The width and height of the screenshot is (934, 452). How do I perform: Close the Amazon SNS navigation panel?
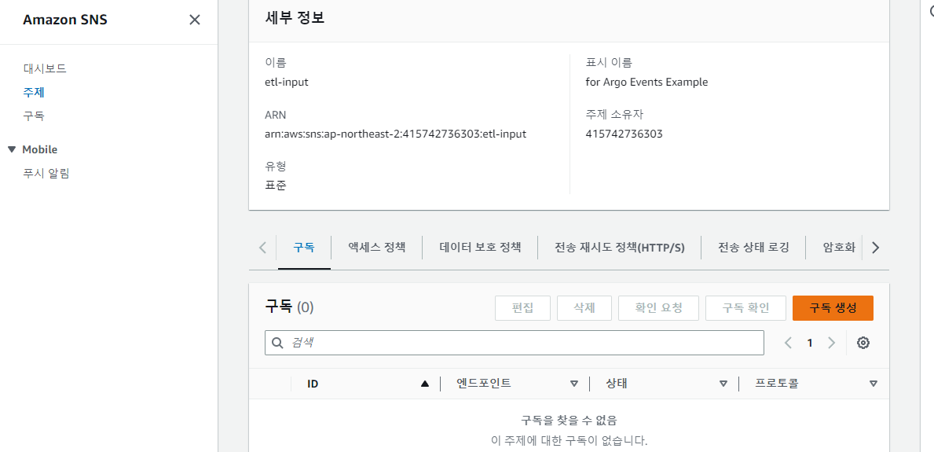194,20
